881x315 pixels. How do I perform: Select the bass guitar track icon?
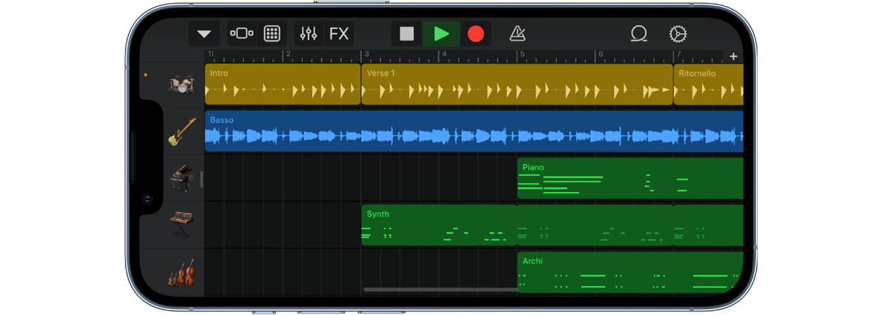pyautogui.click(x=181, y=132)
